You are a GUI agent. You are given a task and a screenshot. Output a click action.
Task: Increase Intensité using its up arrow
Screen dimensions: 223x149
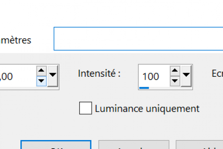click(x=175, y=71)
